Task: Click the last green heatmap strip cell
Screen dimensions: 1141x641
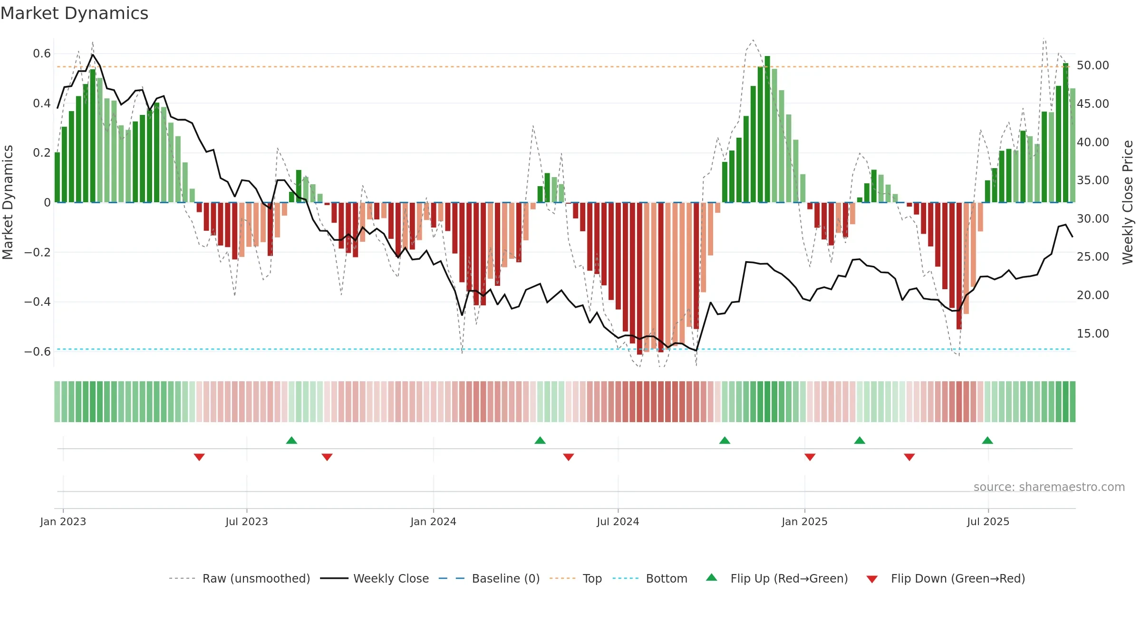Action: (1073, 402)
